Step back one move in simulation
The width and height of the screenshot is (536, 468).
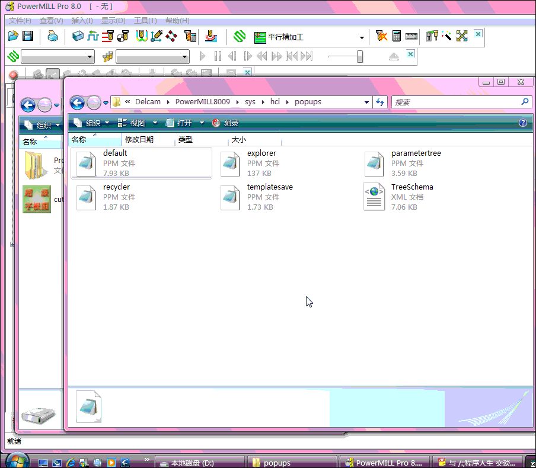pos(232,56)
